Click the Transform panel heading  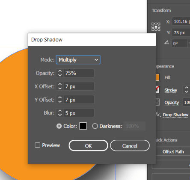161,10
